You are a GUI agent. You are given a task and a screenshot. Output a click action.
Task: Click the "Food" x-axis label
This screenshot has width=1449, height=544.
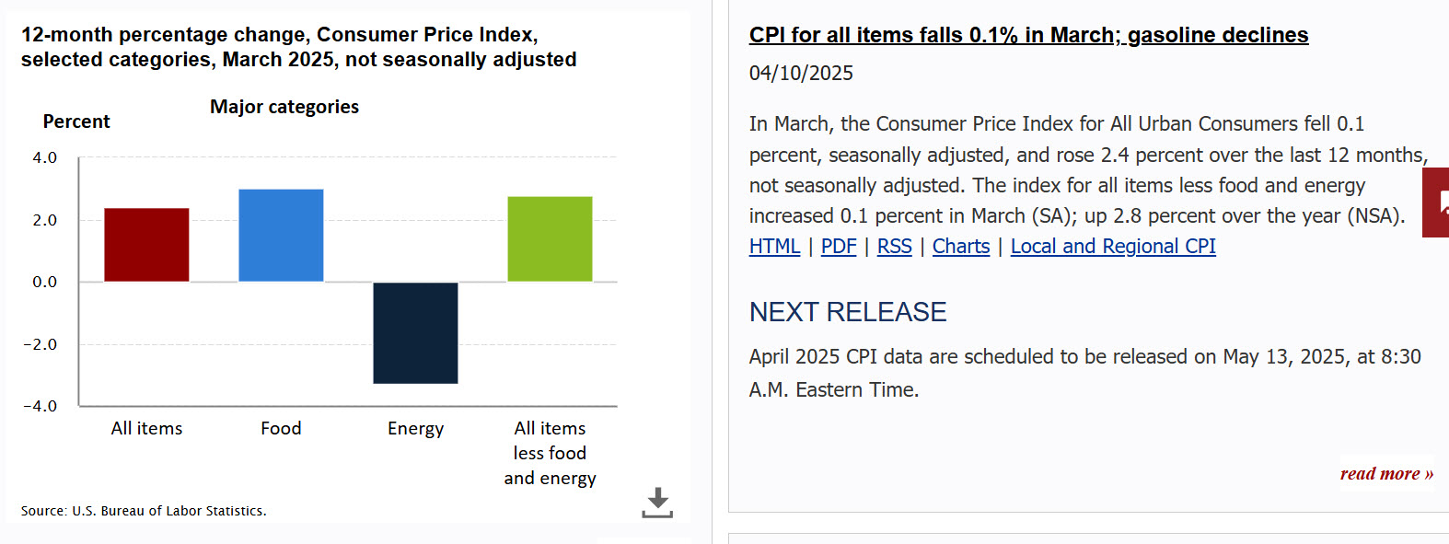[x=281, y=429]
